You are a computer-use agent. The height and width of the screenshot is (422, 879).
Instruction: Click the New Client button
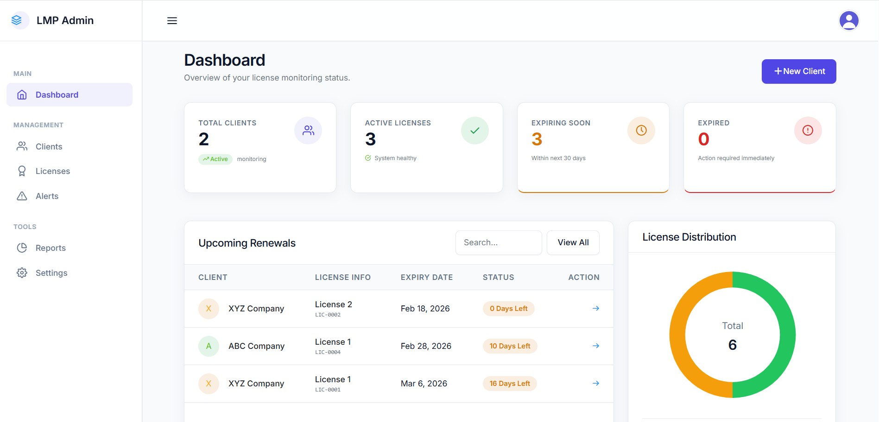click(x=798, y=71)
